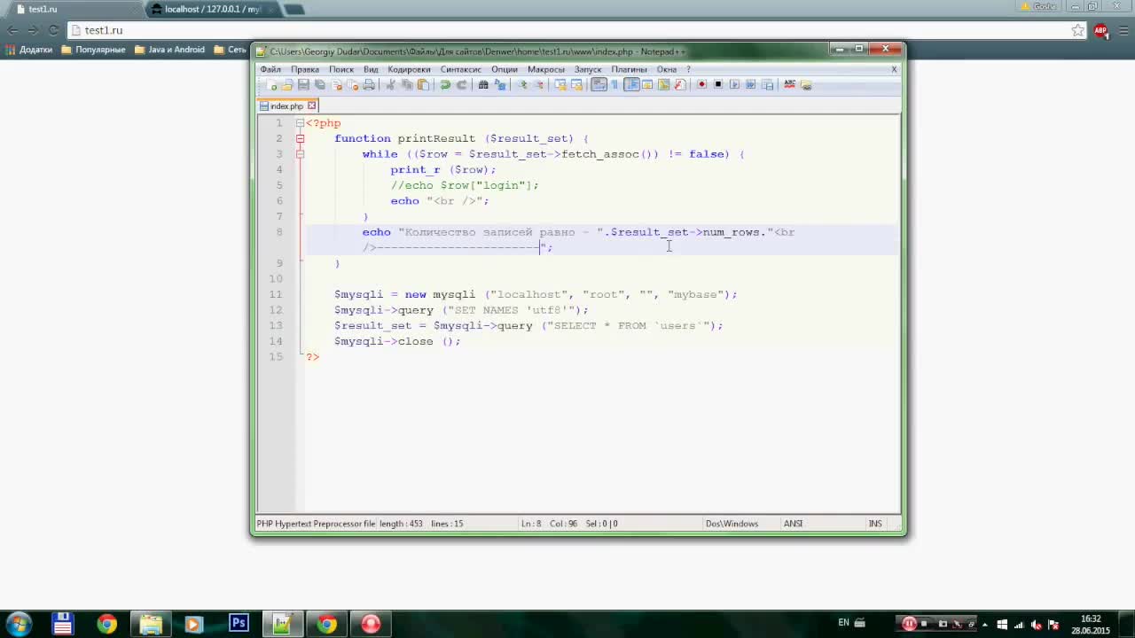
Task: Click the Save All toolbar icon
Action: click(x=320, y=85)
